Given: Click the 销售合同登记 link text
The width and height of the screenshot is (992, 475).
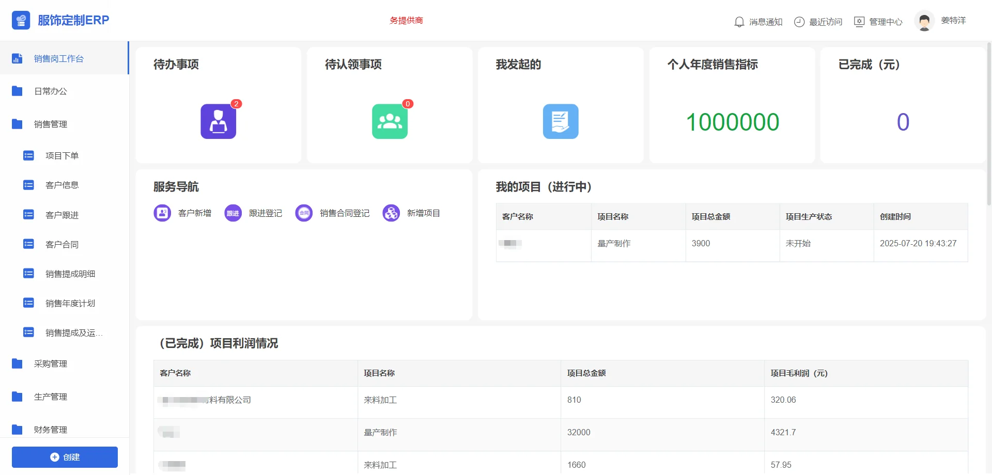Looking at the screenshot, I should tap(345, 213).
